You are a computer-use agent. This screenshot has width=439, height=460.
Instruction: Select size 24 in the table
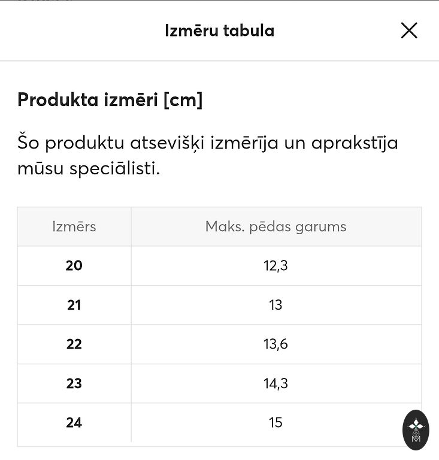pyautogui.click(x=74, y=422)
